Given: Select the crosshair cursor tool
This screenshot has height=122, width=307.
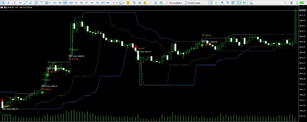Looking at the screenshot, I should pos(9,3).
